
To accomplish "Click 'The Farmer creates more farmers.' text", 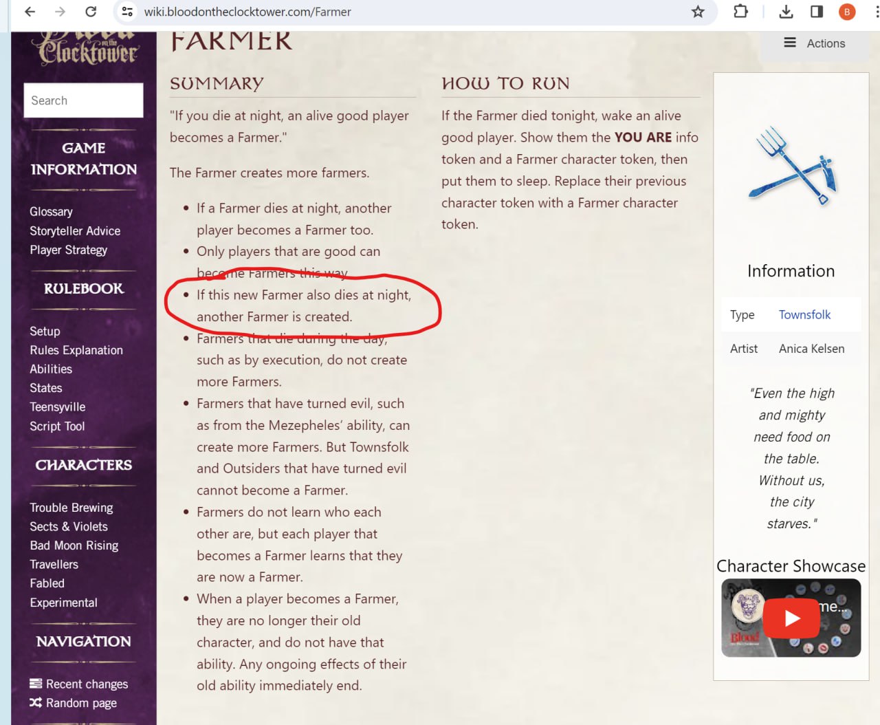I will pyautogui.click(x=269, y=173).
